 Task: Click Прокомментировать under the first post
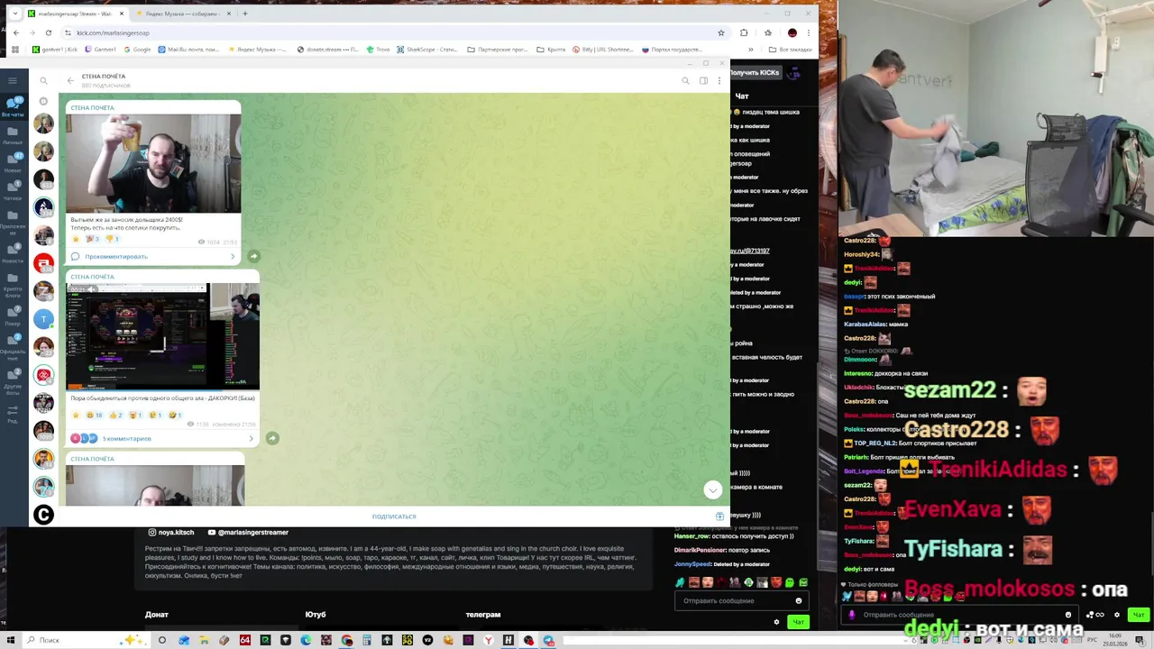pyautogui.click(x=152, y=256)
